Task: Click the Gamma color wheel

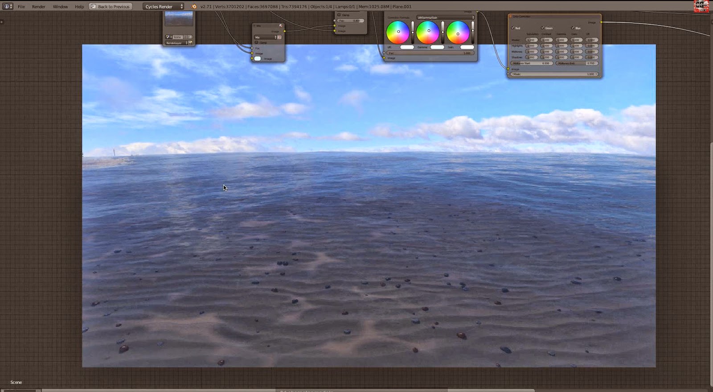Action: (x=428, y=32)
